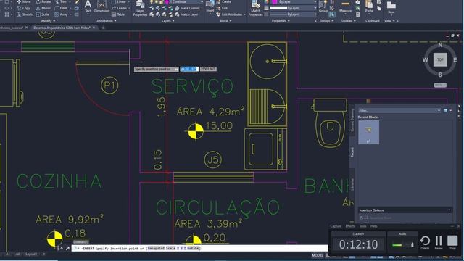The width and height of the screenshot is (464, 261).
Task: Click Create block button
Action: pos(224,1)
